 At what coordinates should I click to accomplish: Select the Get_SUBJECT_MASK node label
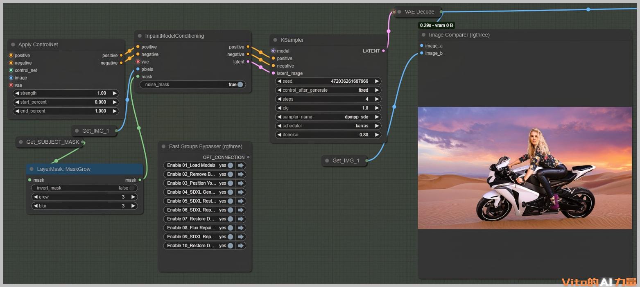coord(53,142)
